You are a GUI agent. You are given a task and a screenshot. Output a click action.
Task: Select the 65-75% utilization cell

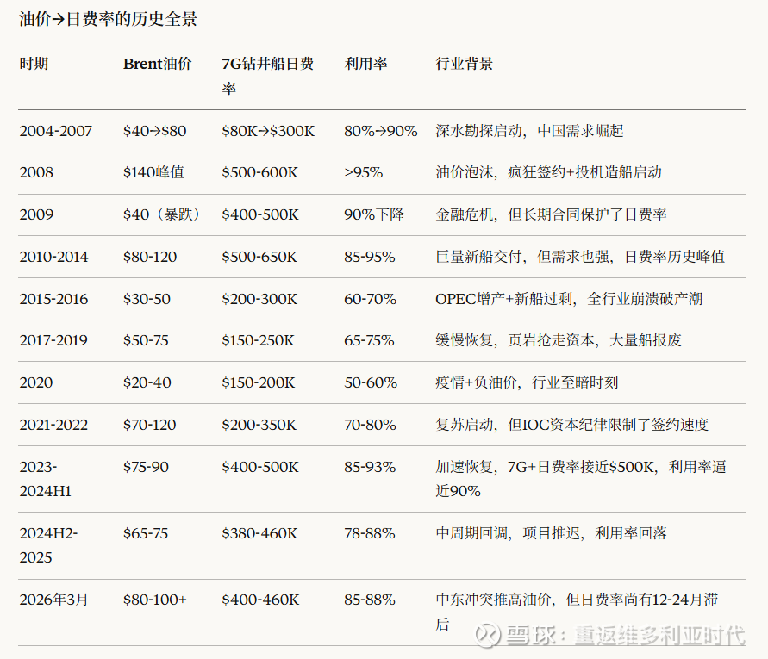[369, 340]
